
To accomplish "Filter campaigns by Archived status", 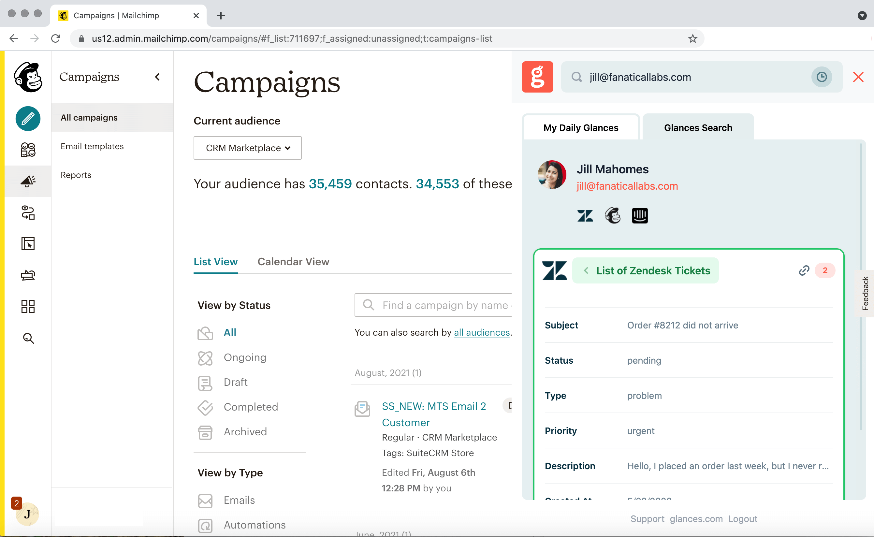I will [245, 431].
